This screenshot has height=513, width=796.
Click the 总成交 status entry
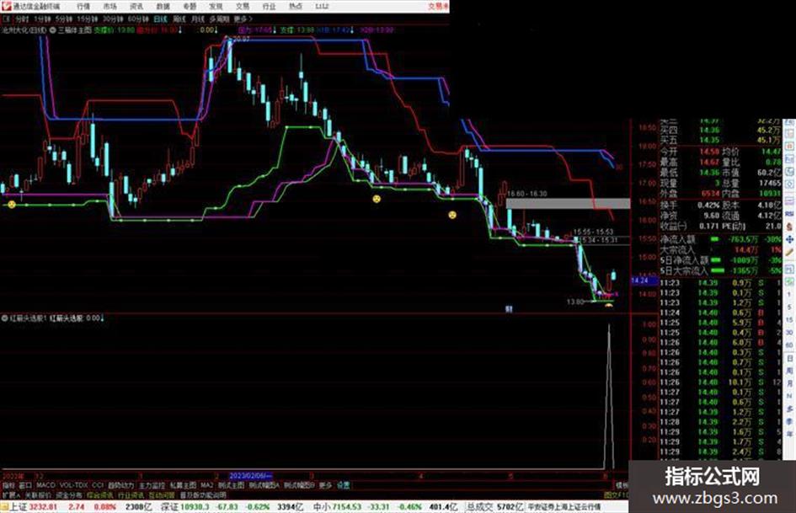(495, 507)
